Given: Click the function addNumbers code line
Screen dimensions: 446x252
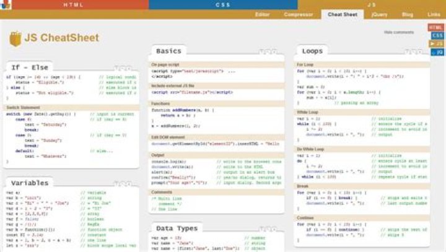Looking at the screenshot, I should pyautogui.click(x=183, y=110).
